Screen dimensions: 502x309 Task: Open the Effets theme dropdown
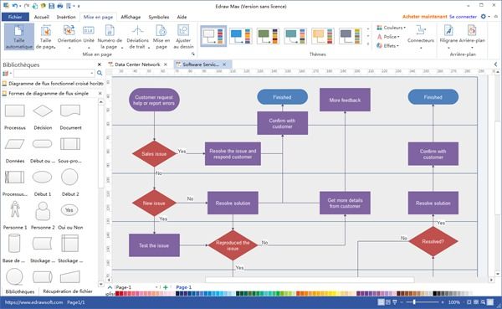click(x=387, y=46)
